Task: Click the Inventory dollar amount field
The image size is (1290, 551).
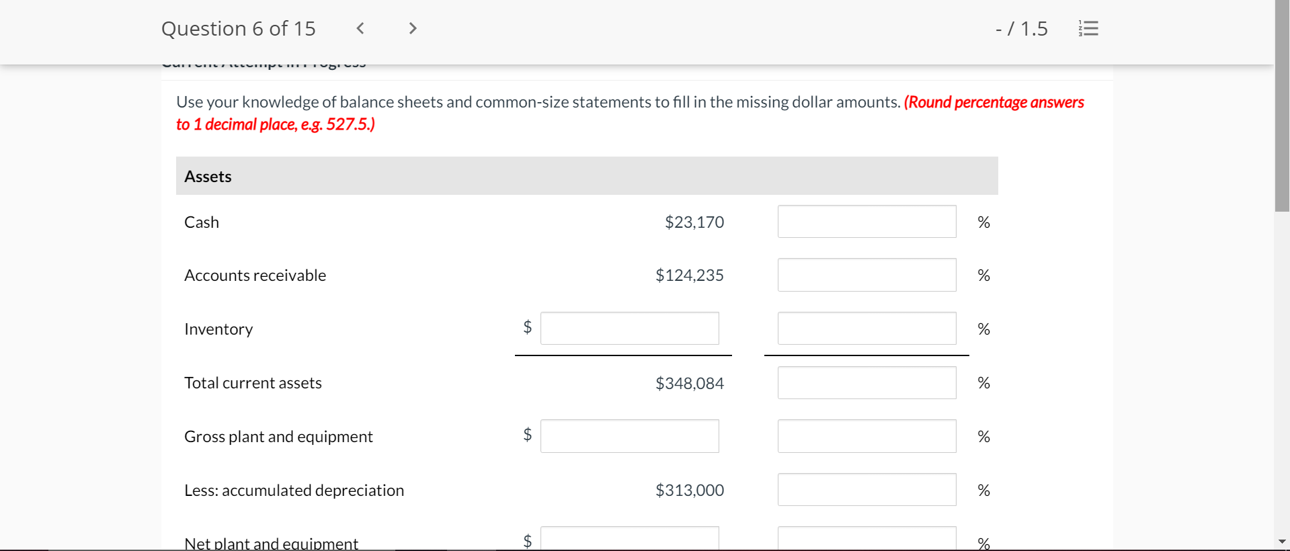Action: (x=629, y=329)
